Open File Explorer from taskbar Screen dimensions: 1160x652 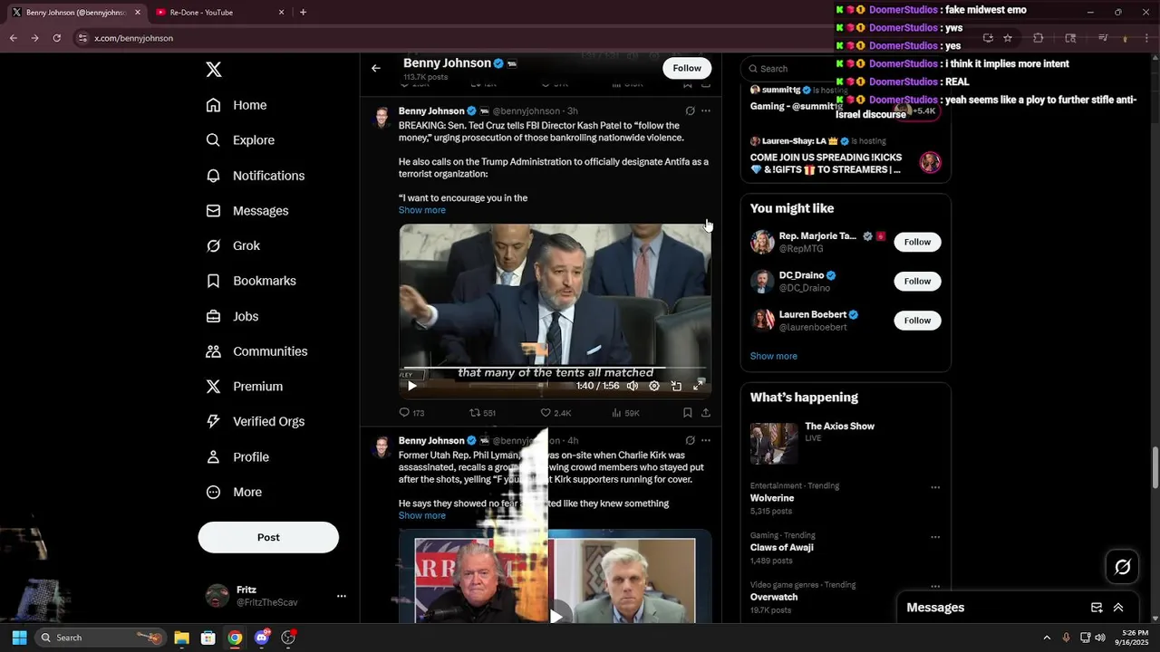pos(181,638)
